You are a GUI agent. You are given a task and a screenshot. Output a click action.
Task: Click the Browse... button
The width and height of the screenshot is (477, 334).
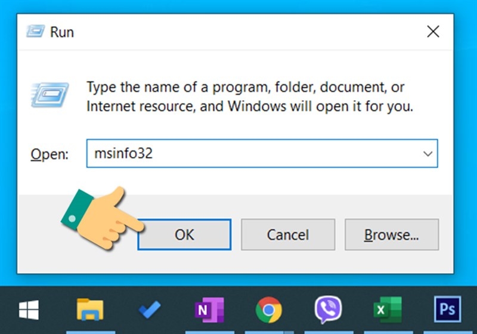tap(391, 234)
